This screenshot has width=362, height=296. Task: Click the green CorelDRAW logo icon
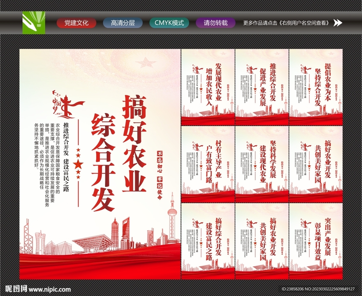(34, 22)
